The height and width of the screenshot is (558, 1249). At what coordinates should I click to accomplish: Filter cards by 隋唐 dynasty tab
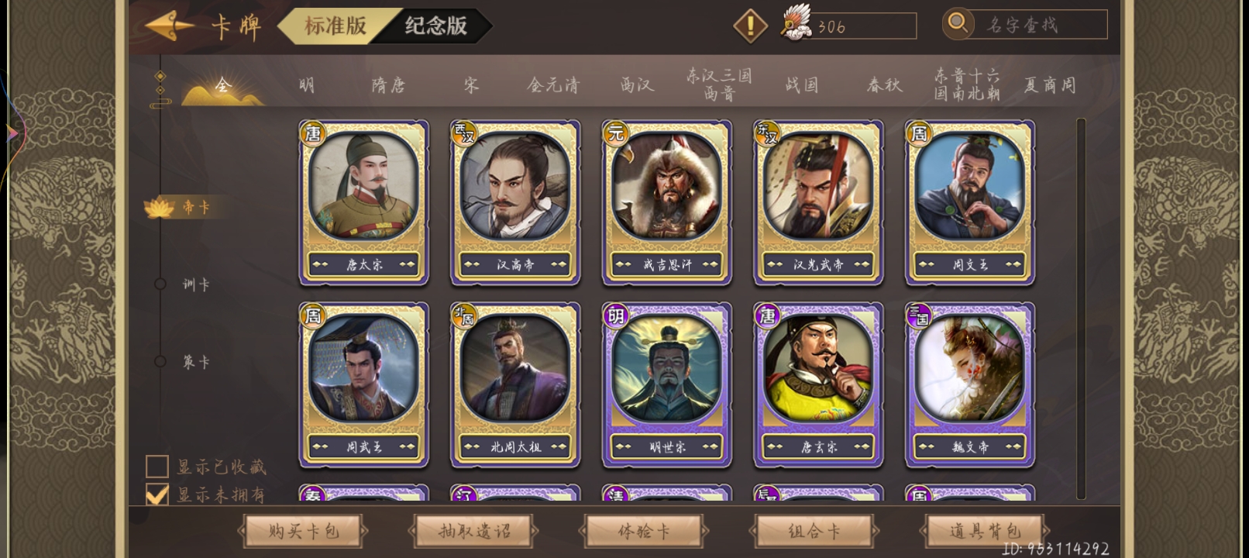(x=388, y=85)
